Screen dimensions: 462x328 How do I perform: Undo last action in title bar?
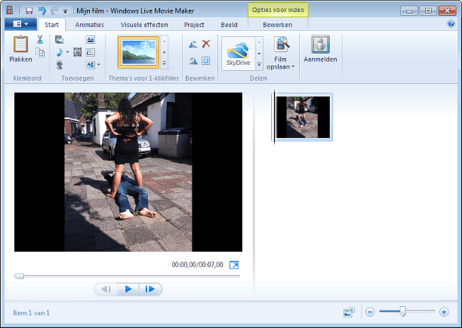point(42,11)
